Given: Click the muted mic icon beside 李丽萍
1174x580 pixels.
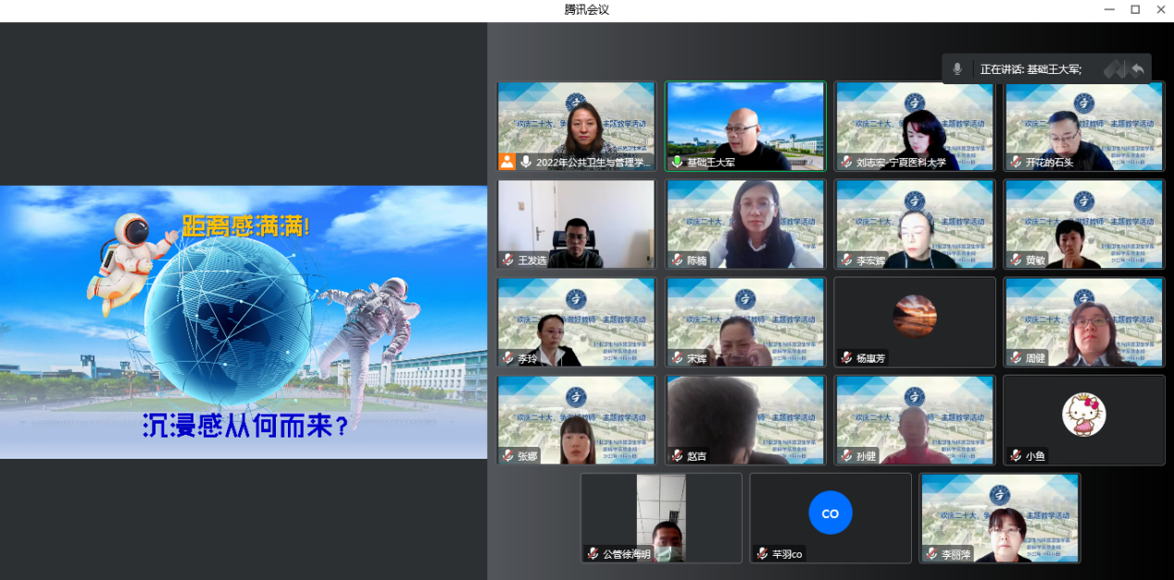Looking at the screenshot, I should coord(931,554).
